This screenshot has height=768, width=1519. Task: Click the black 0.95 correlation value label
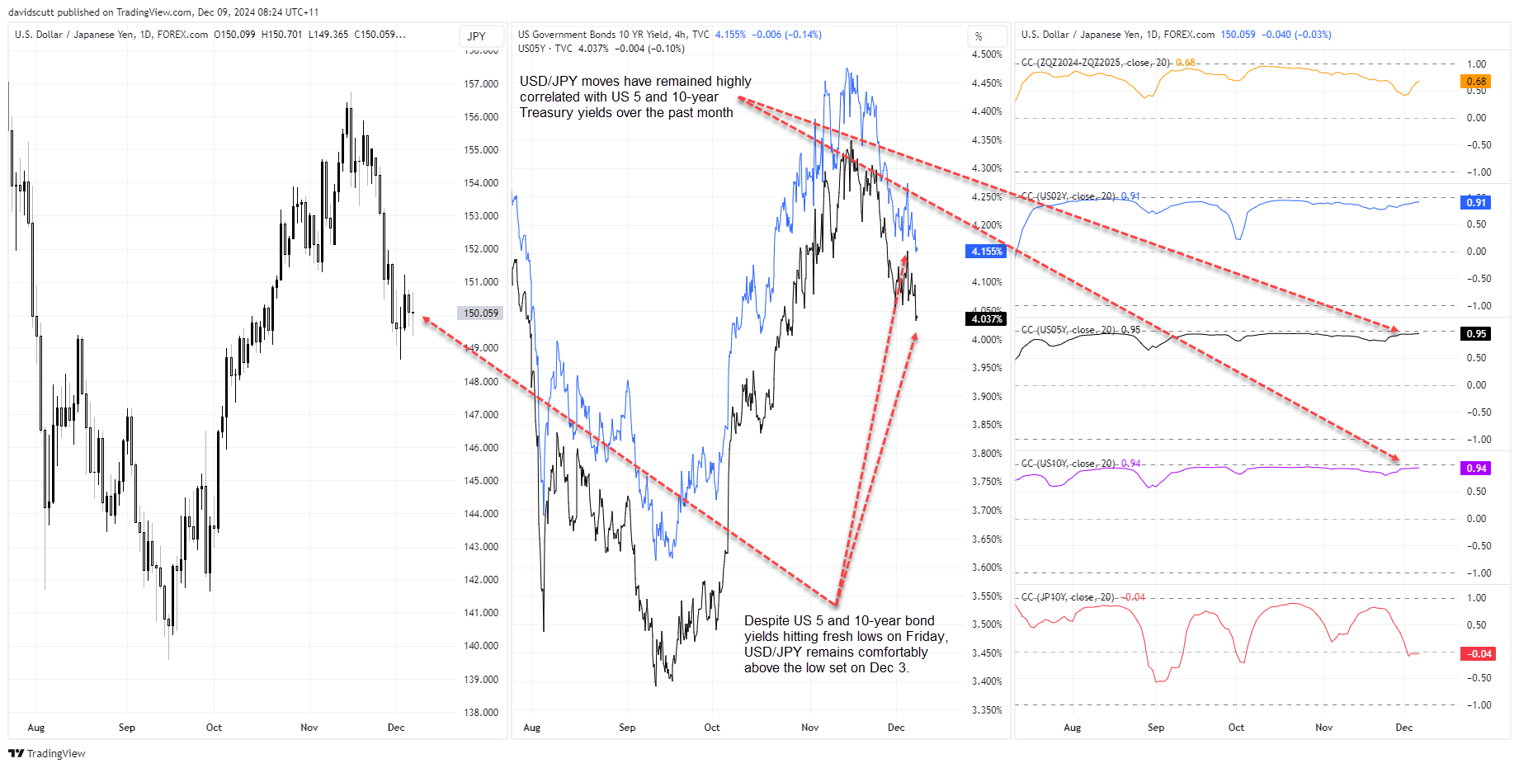coord(1476,334)
